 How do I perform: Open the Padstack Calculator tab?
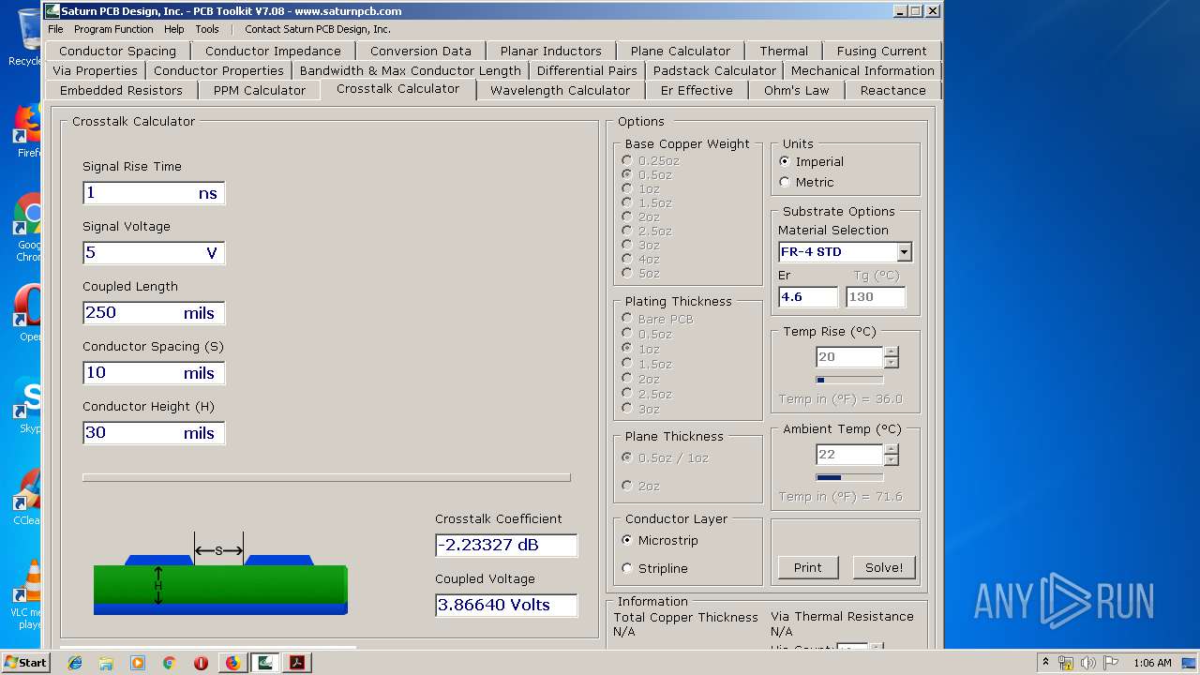tap(714, 70)
